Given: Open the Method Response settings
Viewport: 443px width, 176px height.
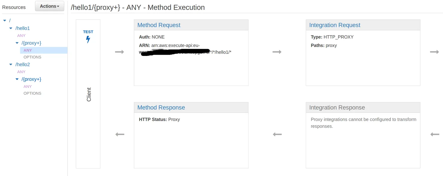Looking at the screenshot, I should pos(161,108).
